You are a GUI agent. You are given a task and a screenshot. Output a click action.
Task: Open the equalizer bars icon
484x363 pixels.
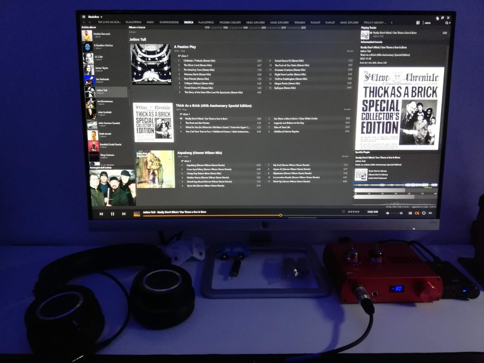(x=410, y=213)
